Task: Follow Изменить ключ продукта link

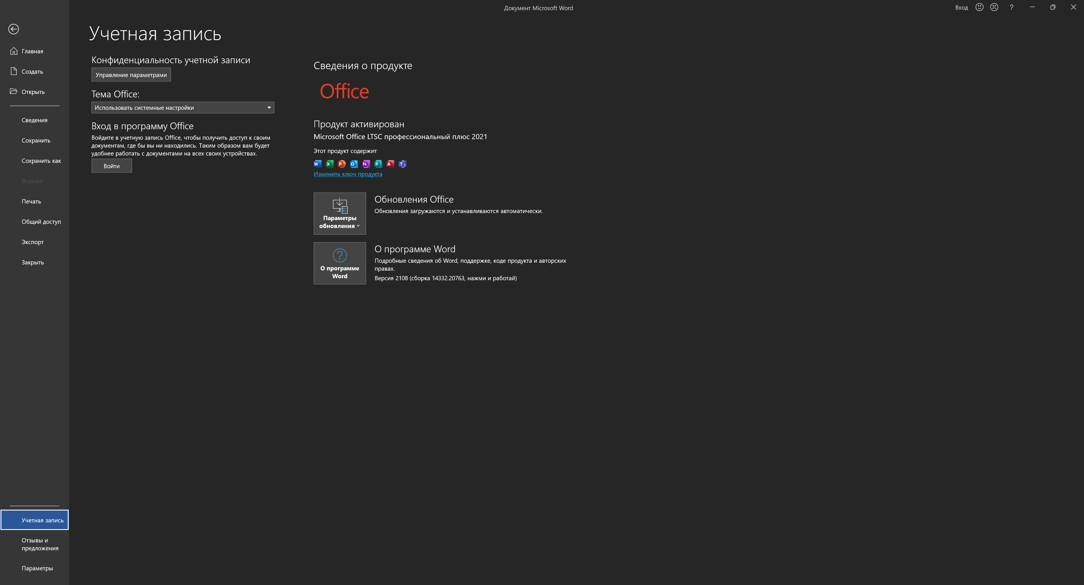Action: [348, 174]
